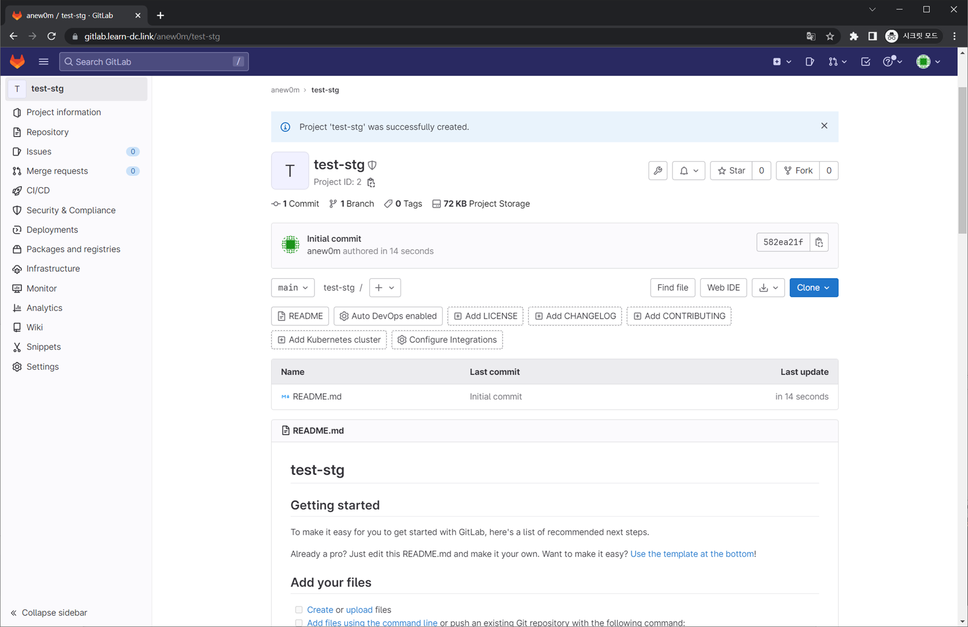Dismiss the project created alert
Image resolution: width=968 pixels, height=627 pixels.
(824, 126)
